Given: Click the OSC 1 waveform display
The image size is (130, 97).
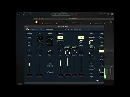Looking at the screenshot, I should (x=40, y=39).
